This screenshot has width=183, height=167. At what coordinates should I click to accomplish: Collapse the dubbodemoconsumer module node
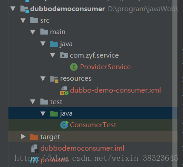coord(13,8)
